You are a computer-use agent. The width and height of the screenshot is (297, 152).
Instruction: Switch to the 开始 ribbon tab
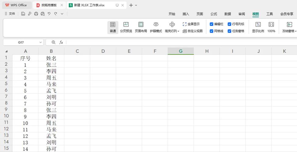172,14
